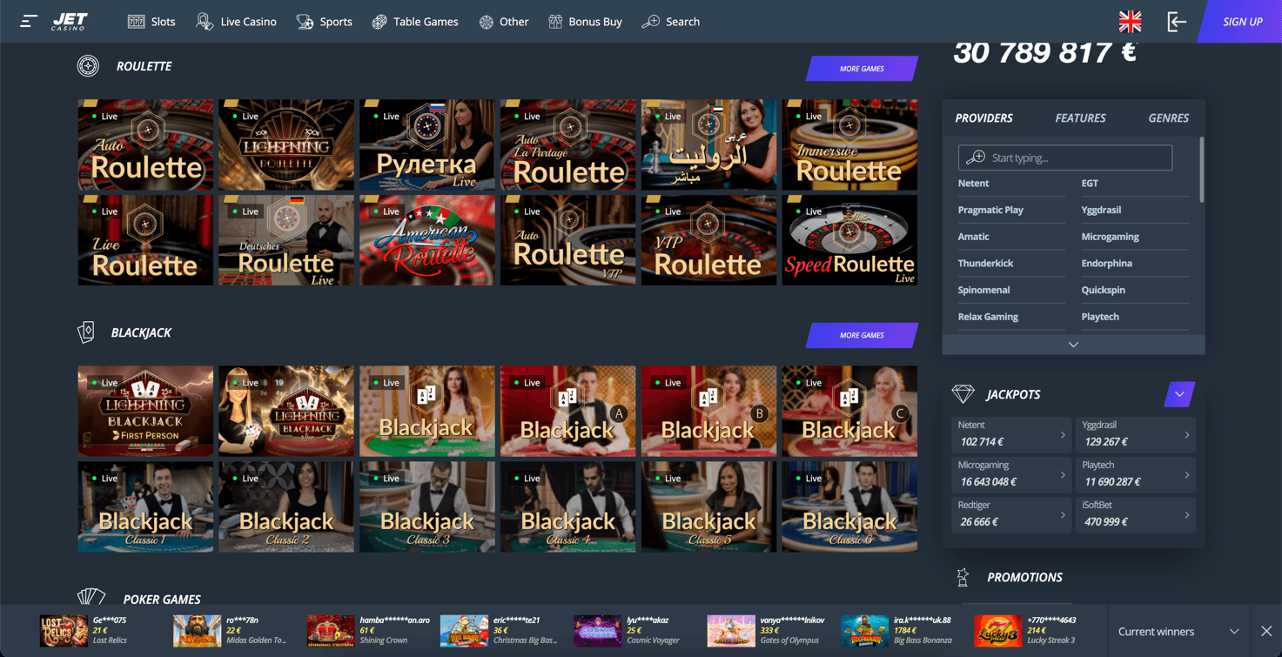Open the Sports section
The image size is (1282, 657).
click(x=324, y=22)
